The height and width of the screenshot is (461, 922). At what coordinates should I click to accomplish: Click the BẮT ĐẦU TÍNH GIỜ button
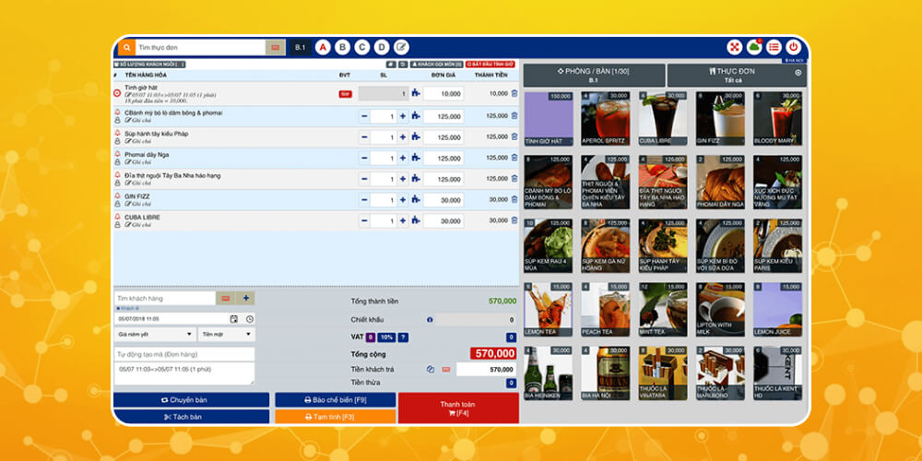point(490,65)
